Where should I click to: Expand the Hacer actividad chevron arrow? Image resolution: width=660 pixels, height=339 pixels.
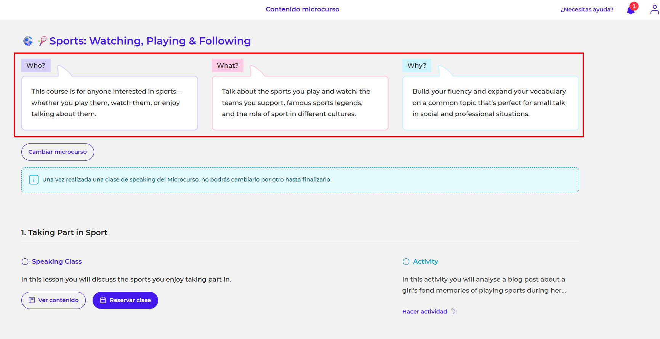[x=454, y=311]
